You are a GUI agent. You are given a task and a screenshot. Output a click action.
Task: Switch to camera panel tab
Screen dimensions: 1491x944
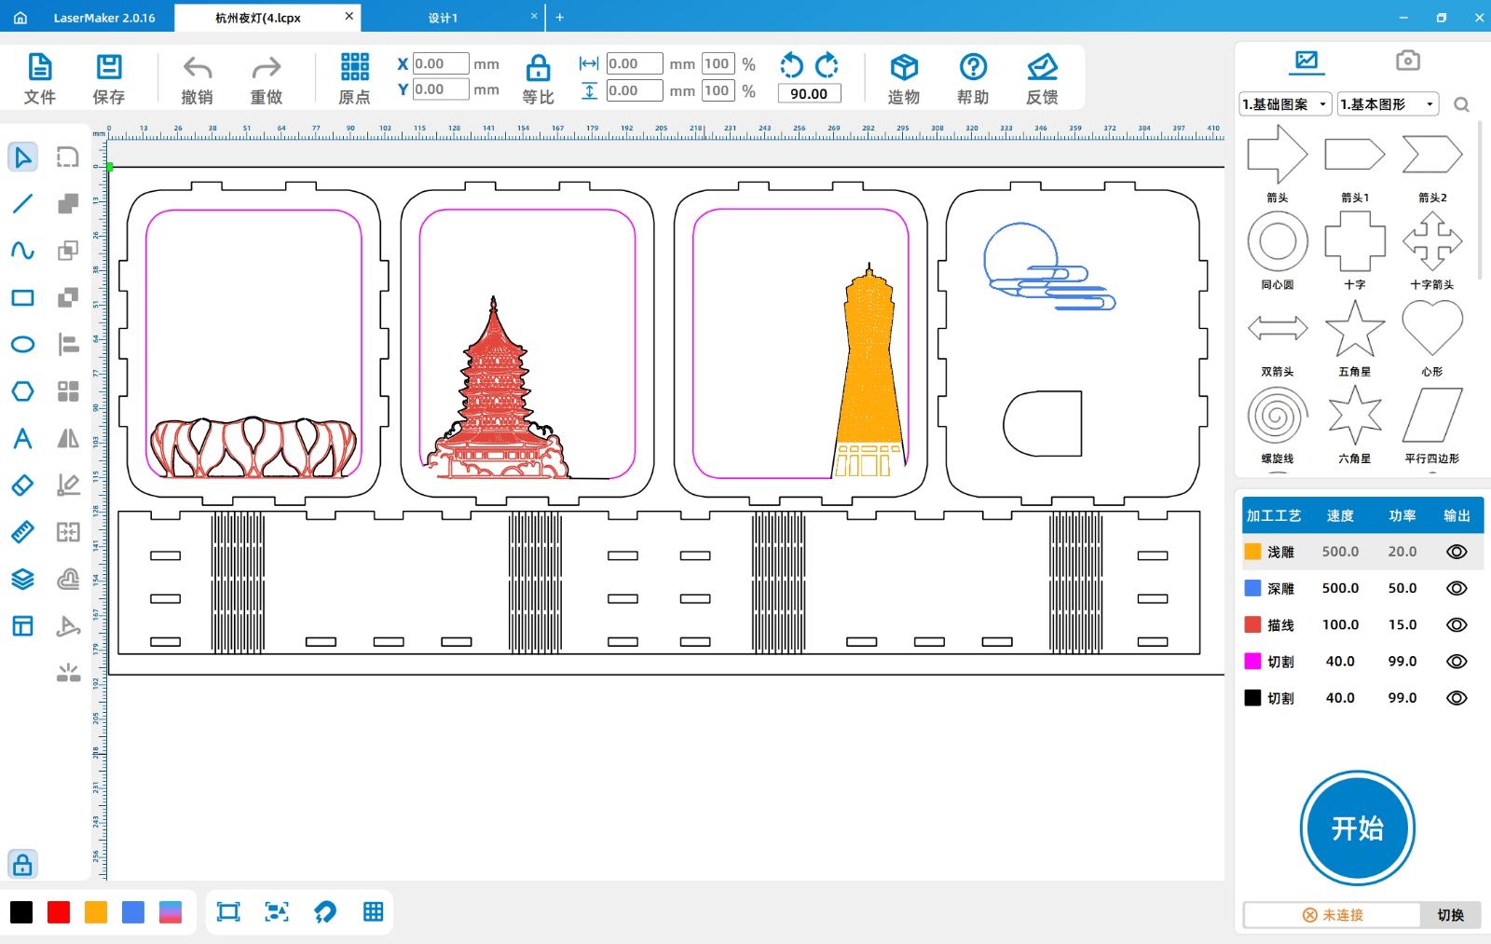(x=1407, y=61)
